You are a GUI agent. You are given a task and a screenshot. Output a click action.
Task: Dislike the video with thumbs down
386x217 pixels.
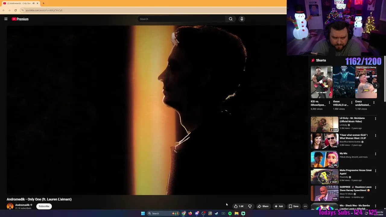click(250, 206)
